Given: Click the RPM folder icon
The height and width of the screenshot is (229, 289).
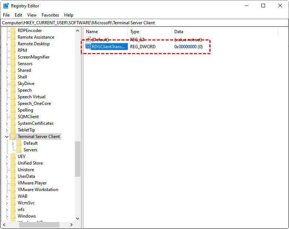Looking at the screenshot, I should pyautogui.click(x=13, y=50).
